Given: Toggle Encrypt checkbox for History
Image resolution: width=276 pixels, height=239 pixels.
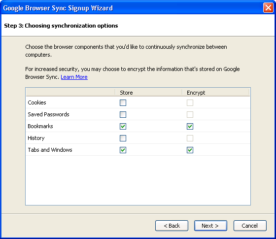Looking at the screenshot, I should coord(190,138).
